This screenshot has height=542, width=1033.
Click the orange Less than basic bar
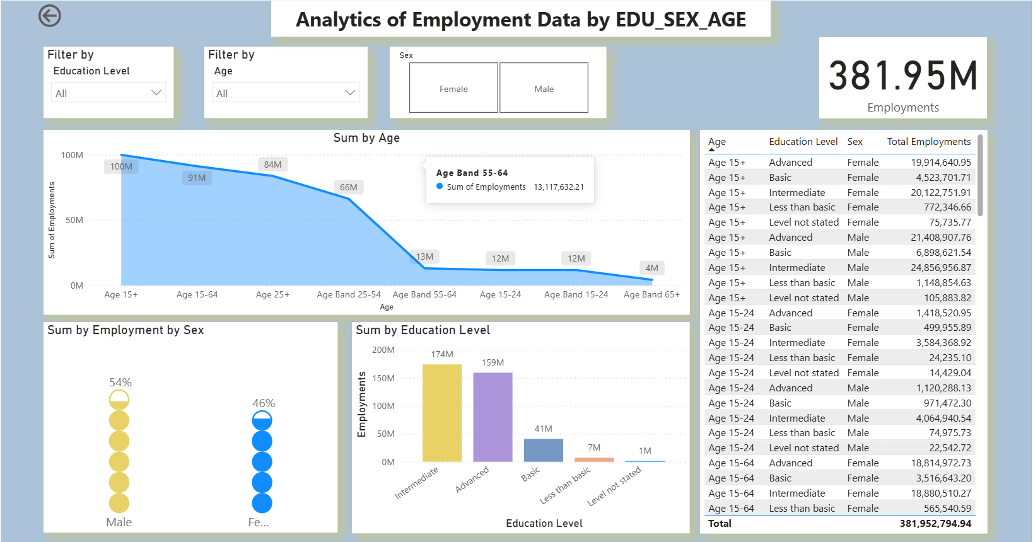tap(594, 459)
